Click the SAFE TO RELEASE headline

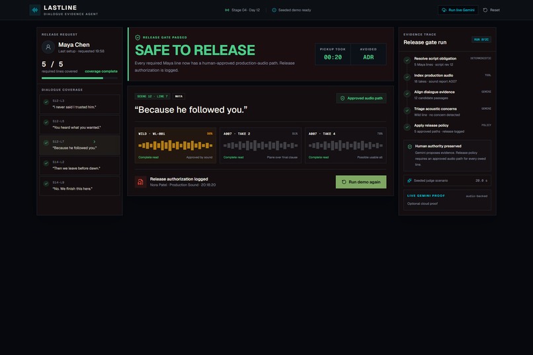pos(195,50)
